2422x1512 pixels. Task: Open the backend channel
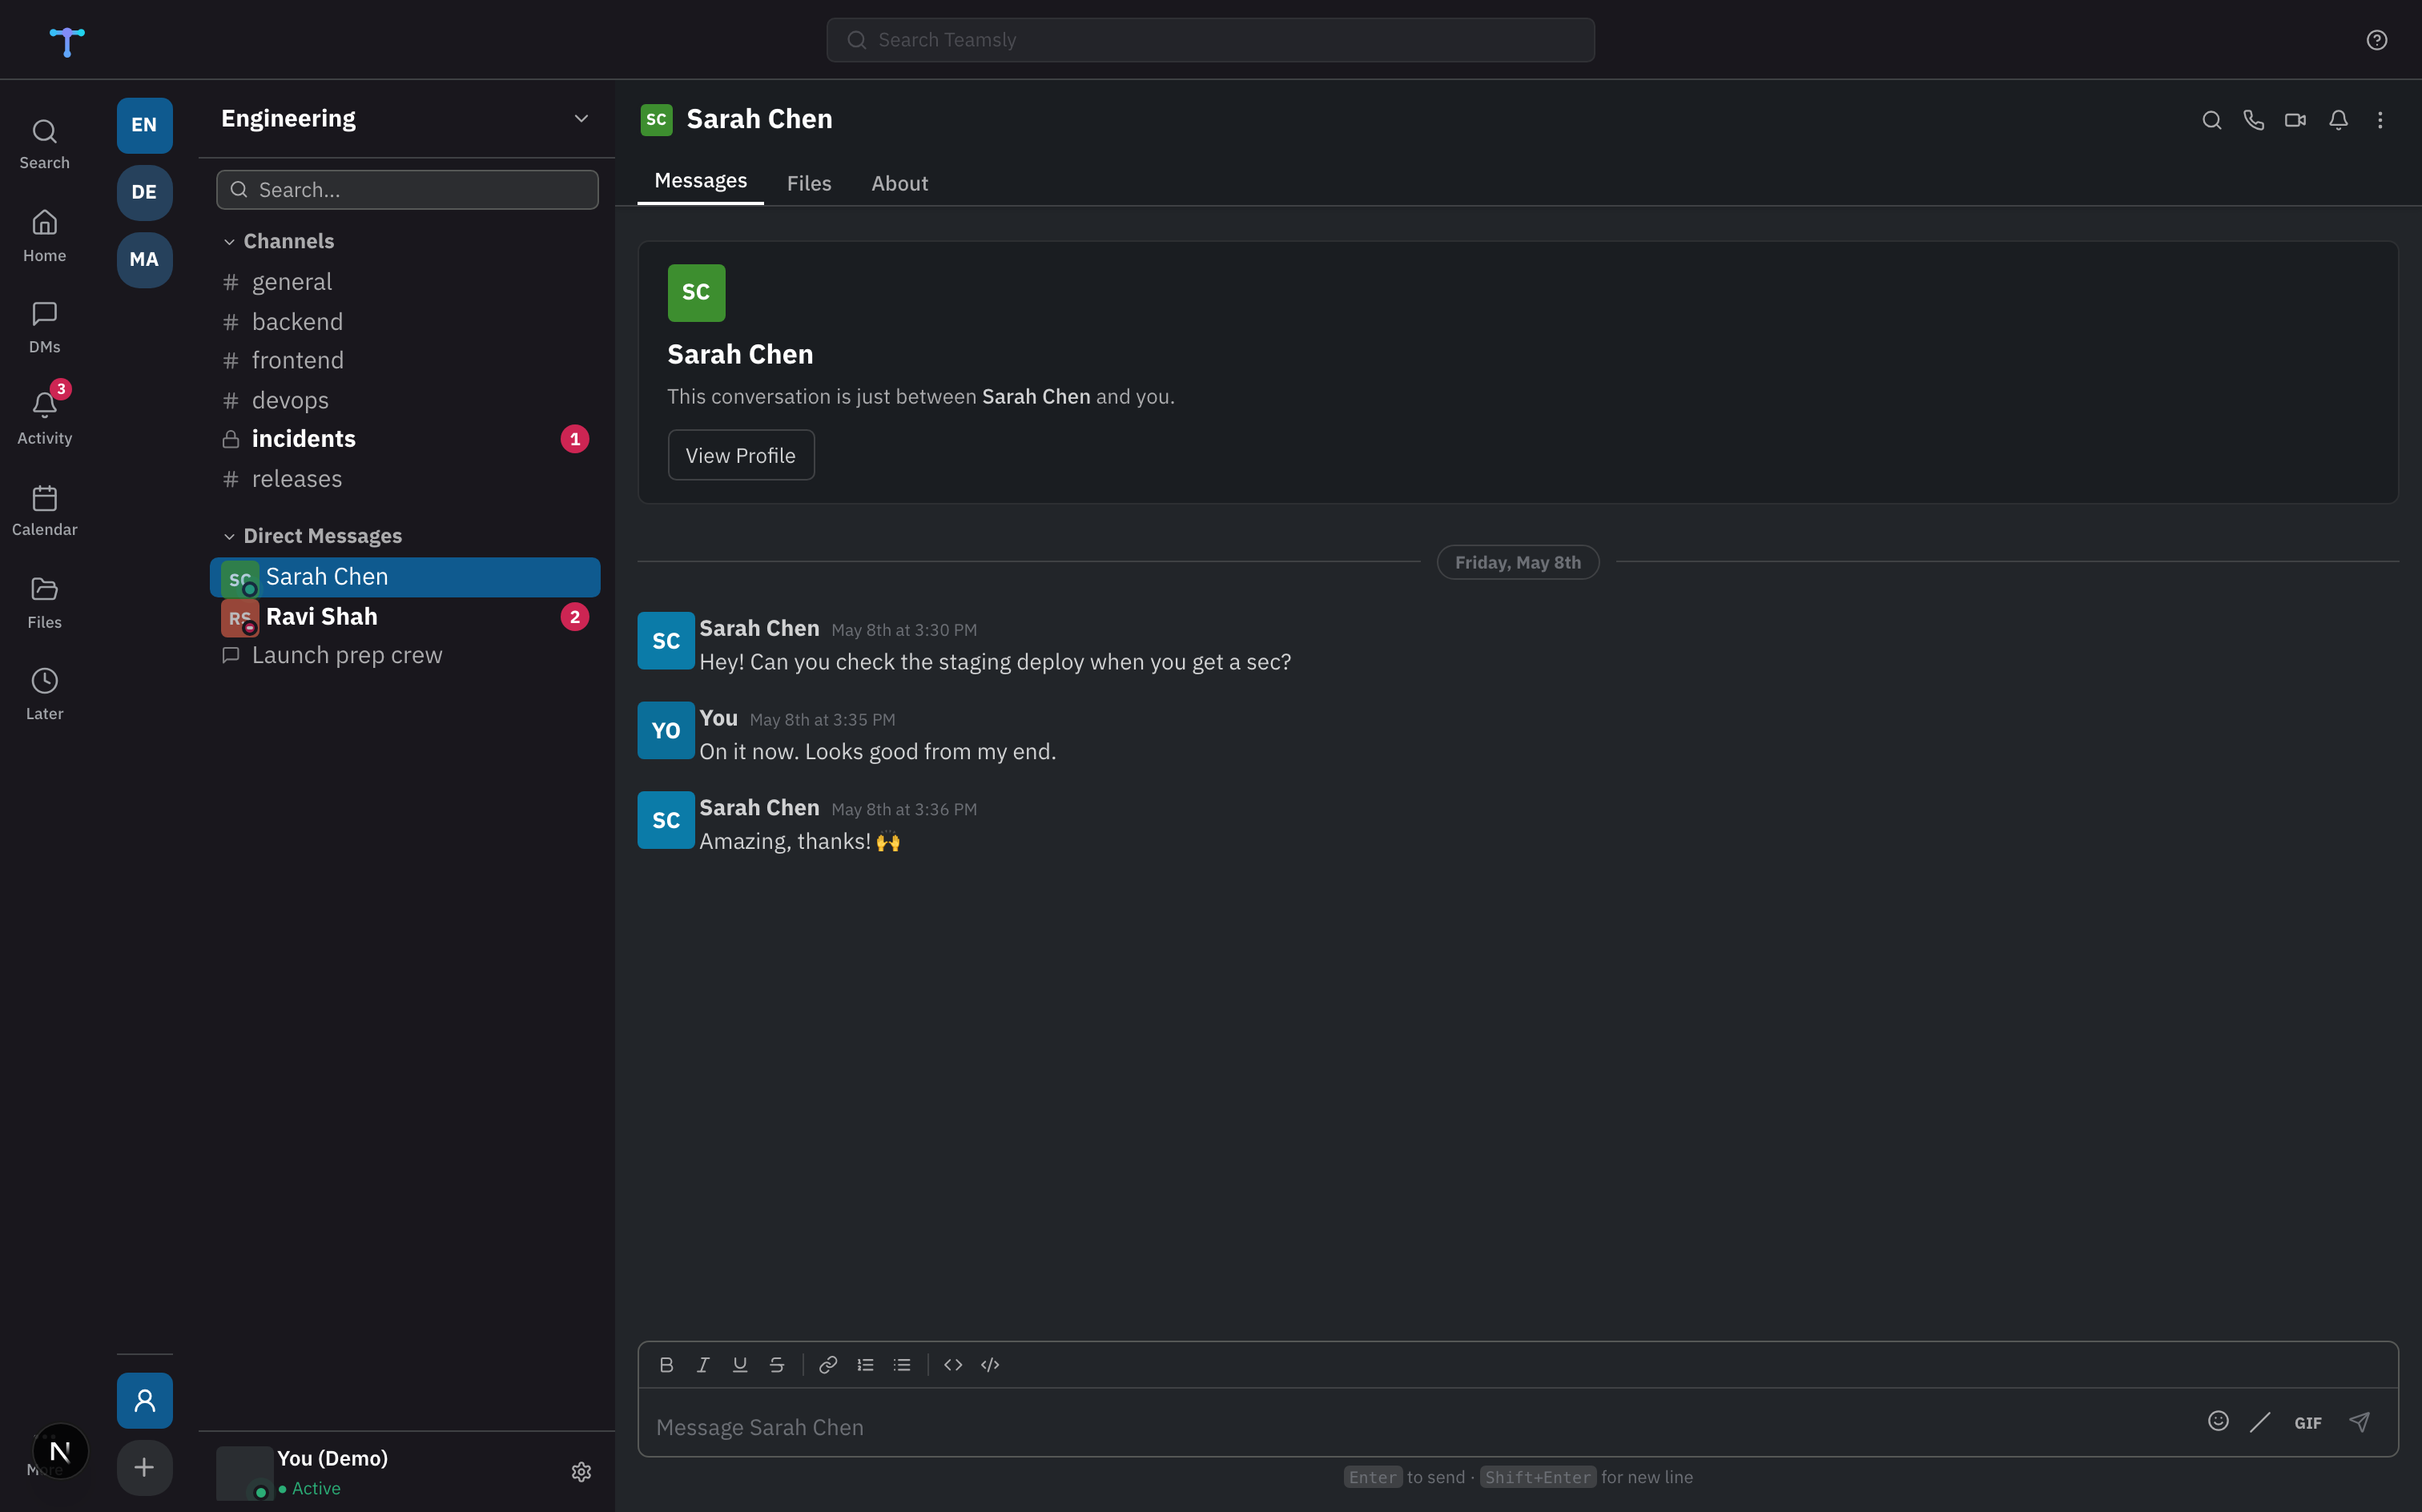405,322
